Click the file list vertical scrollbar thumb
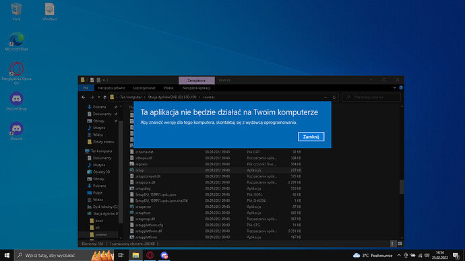465x261 pixels. click(402, 187)
